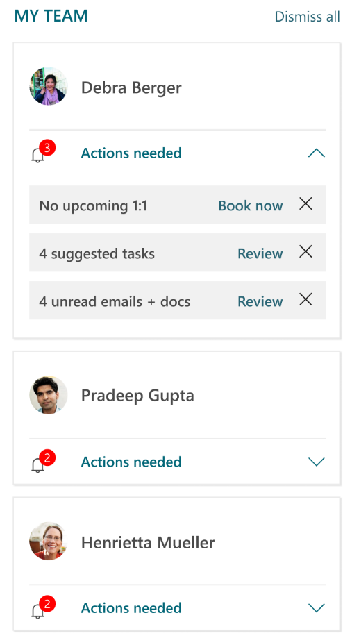Click Henrietta Mueller's name
The image size is (352, 638).
point(148,542)
